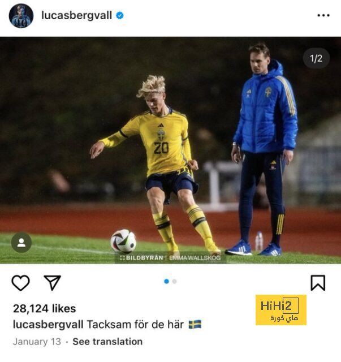Share the post via paper plane icon
Screen dimensions: 341x362
click(x=53, y=283)
